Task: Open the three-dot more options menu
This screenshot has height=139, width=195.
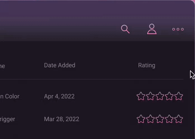Action: tap(178, 29)
